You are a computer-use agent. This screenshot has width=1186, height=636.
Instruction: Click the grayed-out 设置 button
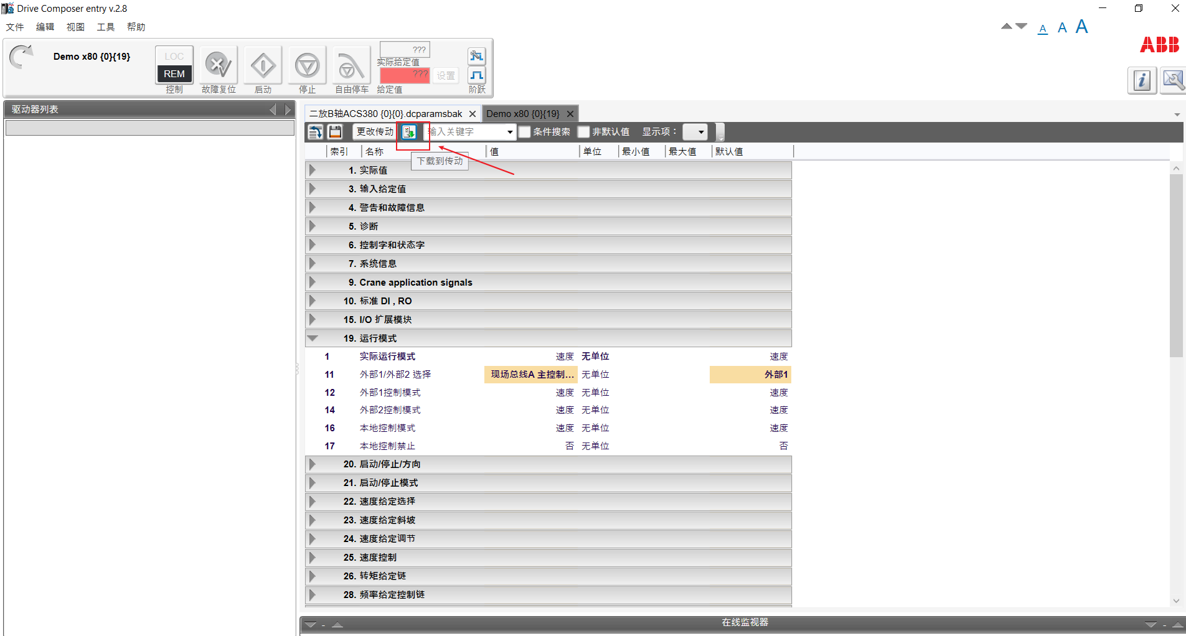pos(446,75)
